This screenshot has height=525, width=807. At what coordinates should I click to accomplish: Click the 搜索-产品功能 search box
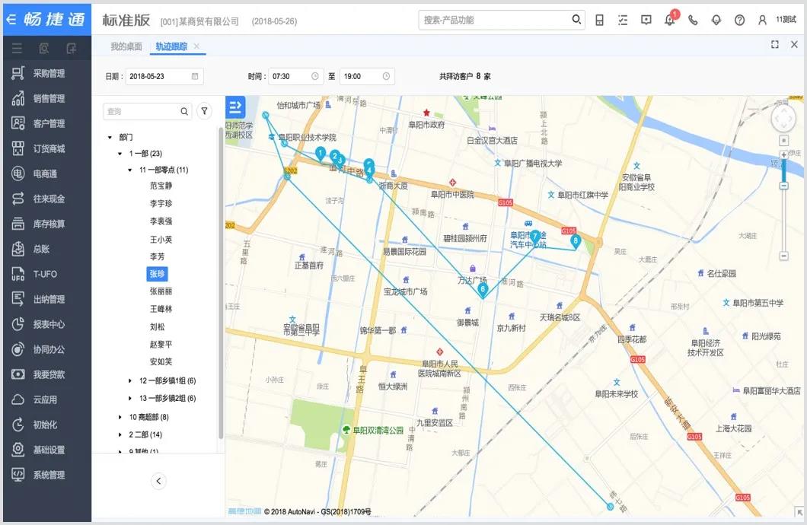(x=501, y=20)
